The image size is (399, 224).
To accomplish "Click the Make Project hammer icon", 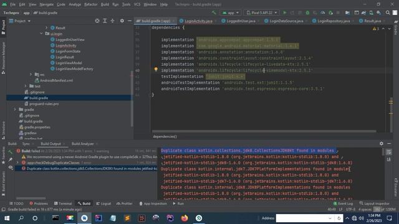I will pyautogui.click(x=214, y=12).
